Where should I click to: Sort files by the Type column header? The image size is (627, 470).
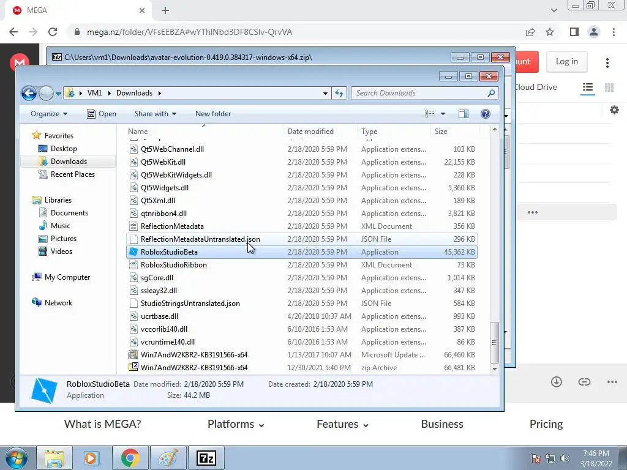click(x=394, y=132)
